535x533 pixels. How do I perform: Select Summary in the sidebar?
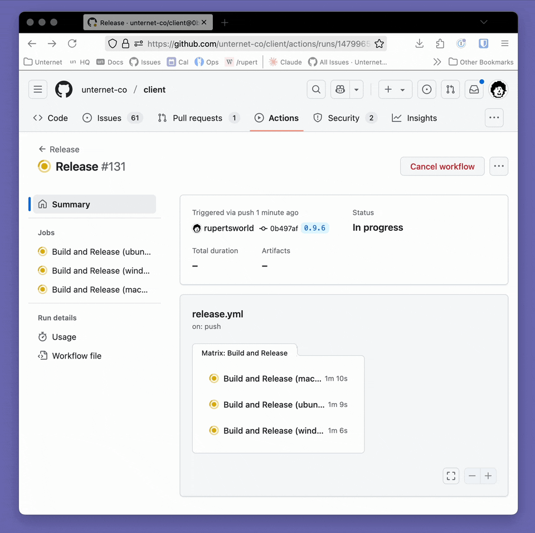pos(95,204)
